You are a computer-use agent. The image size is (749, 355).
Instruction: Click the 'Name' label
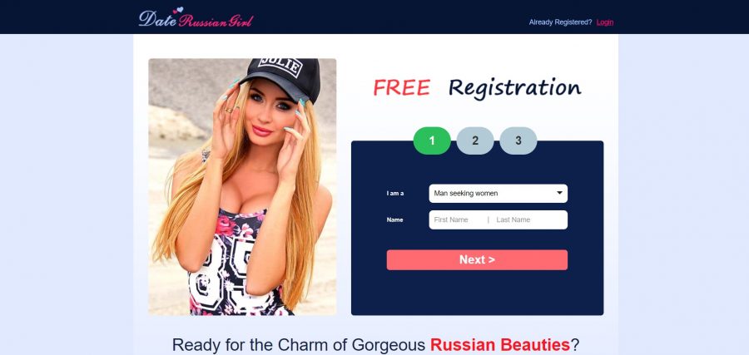[x=394, y=219]
